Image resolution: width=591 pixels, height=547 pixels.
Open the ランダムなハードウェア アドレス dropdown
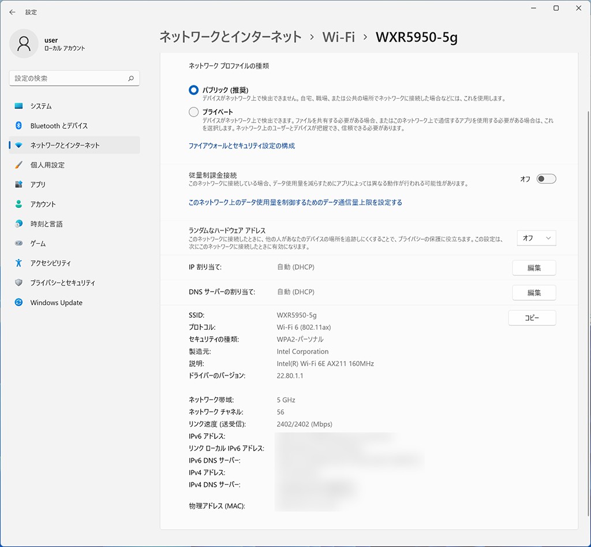point(536,238)
